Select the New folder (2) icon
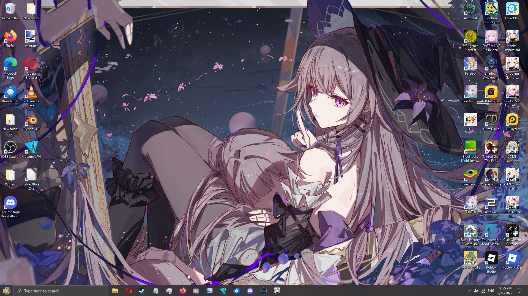Image resolution: width=528 pixels, height=296 pixels. click(10, 124)
